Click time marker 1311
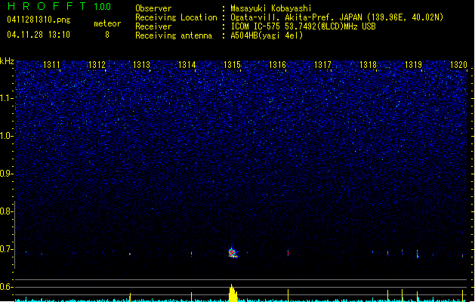The image size is (475, 302). pyautogui.click(x=51, y=64)
